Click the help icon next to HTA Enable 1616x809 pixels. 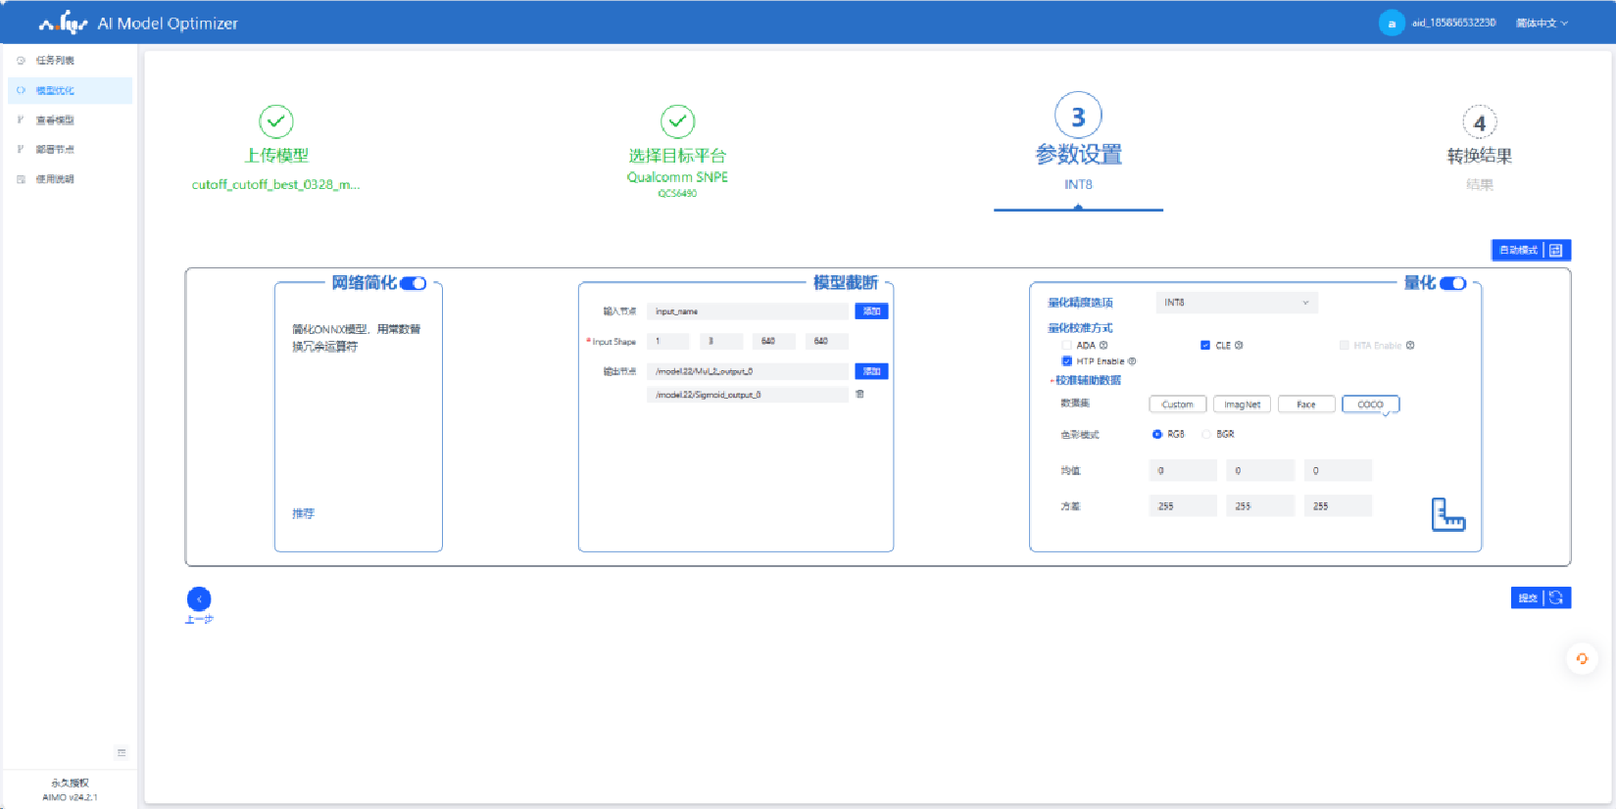(x=1410, y=345)
